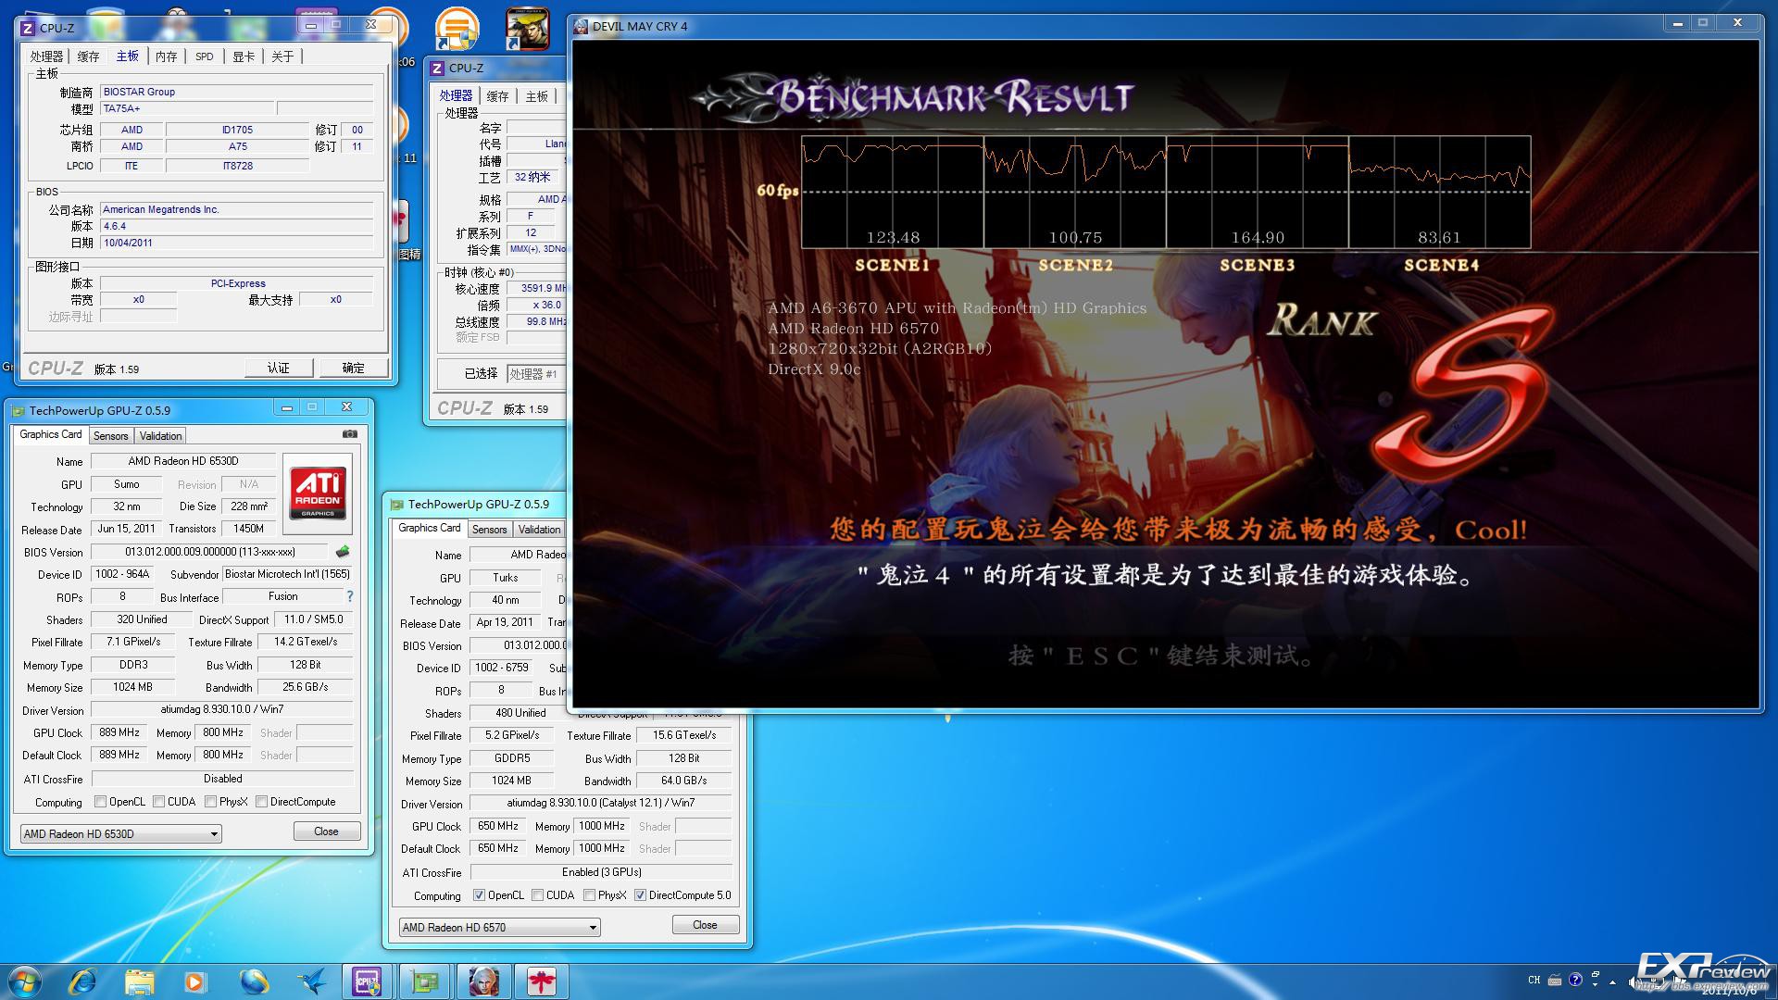Open Sensors tab in 6530D GPU-Z

111,435
